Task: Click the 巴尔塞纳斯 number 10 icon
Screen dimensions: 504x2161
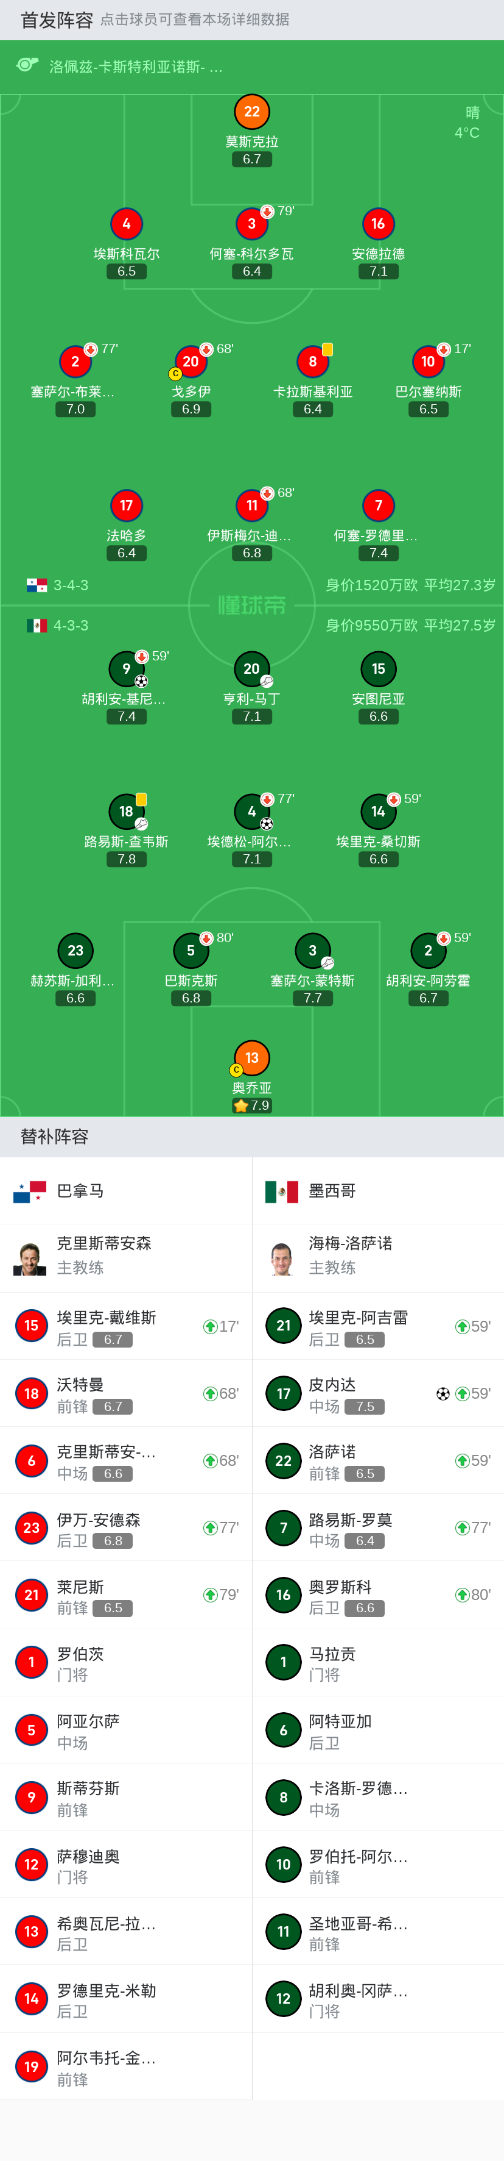Action: (x=428, y=362)
